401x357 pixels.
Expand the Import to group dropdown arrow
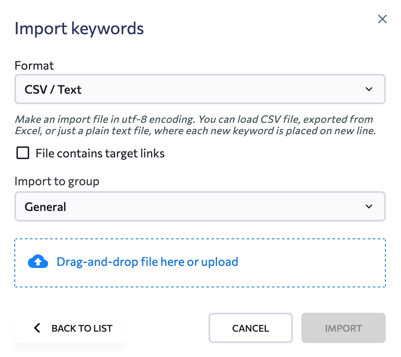point(368,206)
